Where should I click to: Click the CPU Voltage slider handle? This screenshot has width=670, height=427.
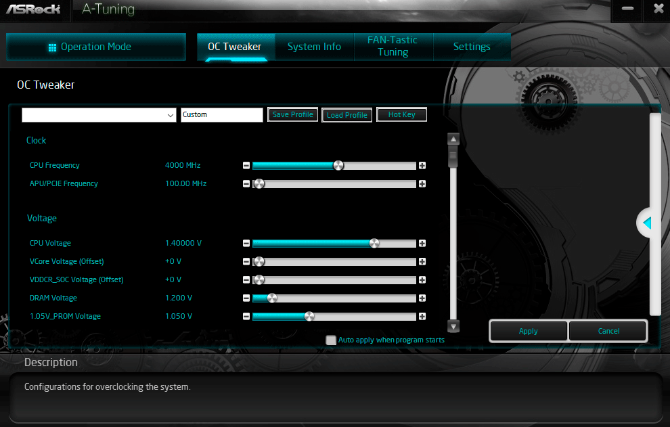point(374,244)
